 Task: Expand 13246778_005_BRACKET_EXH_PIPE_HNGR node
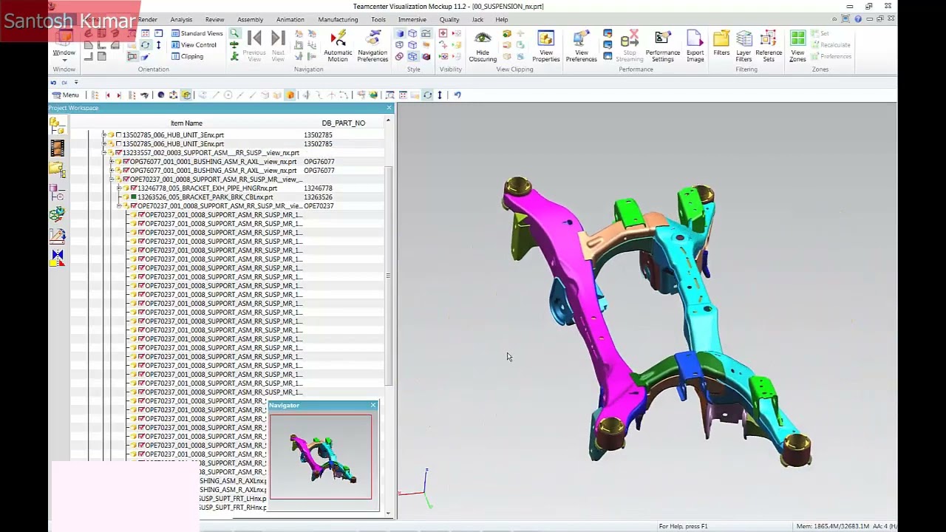pyautogui.click(x=119, y=188)
